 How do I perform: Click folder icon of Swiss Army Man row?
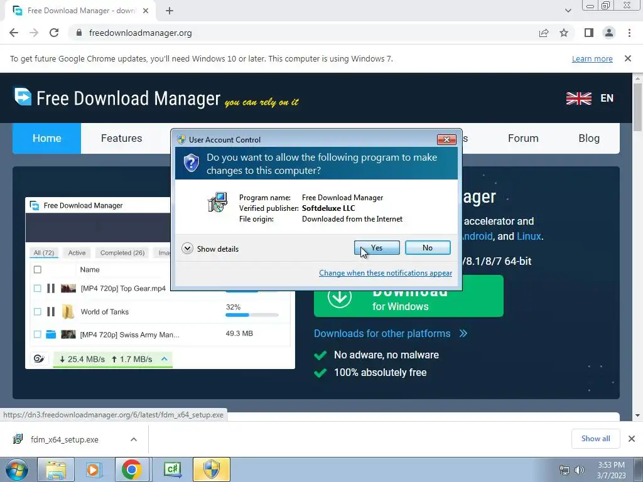coord(51,334)
